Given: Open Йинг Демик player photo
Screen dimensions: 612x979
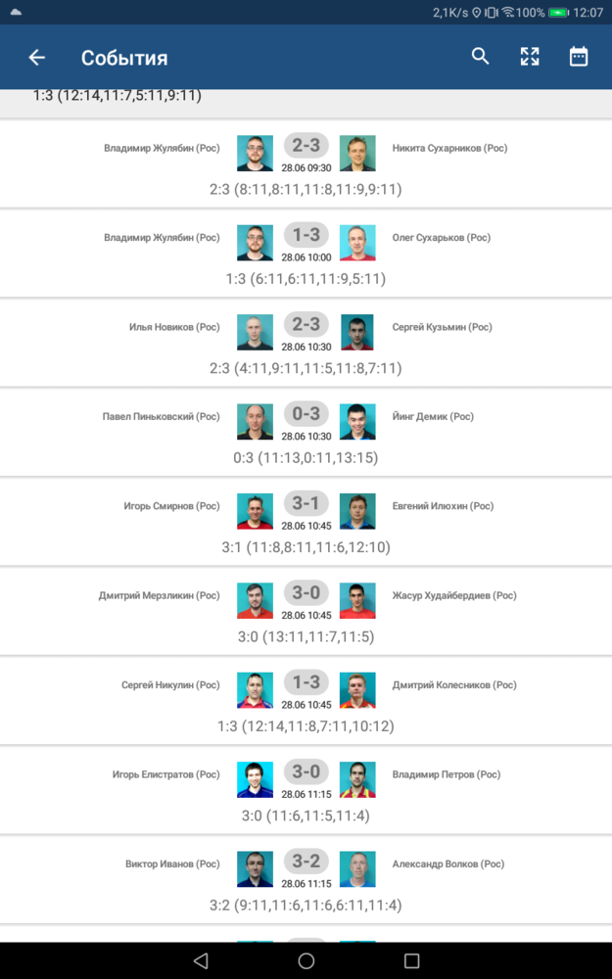Looking at the screenshot, I should pos(357,421).
